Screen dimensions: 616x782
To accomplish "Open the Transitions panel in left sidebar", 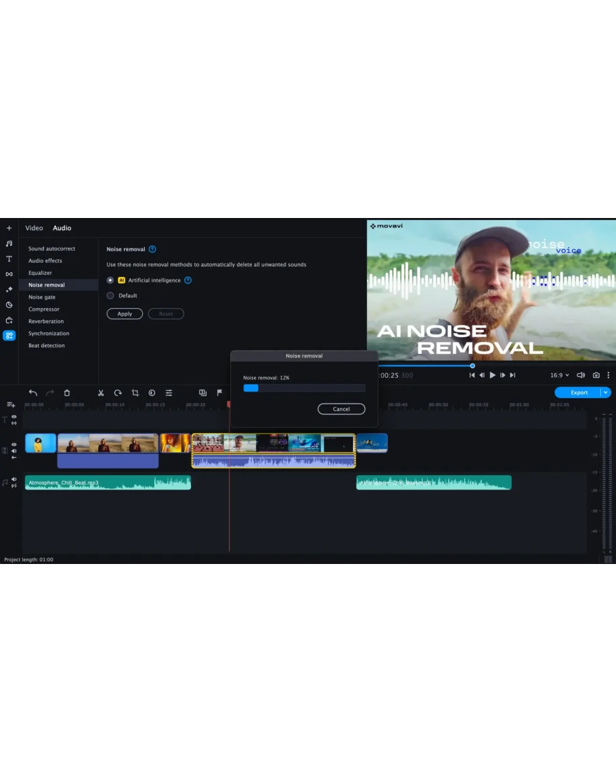I will [x=9, y=274].
